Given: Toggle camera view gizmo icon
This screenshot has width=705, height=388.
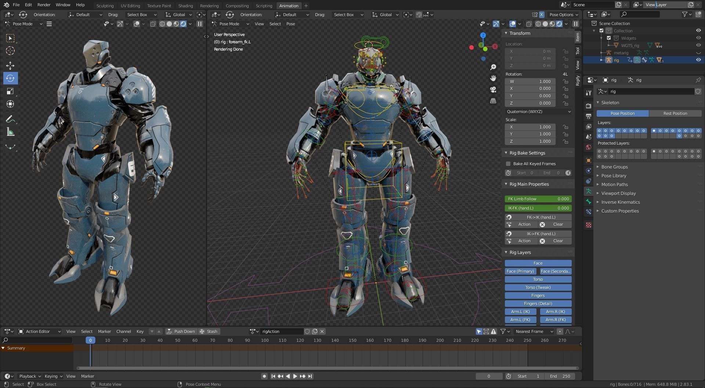Looking at the screenshot, I should click(493, 90).
